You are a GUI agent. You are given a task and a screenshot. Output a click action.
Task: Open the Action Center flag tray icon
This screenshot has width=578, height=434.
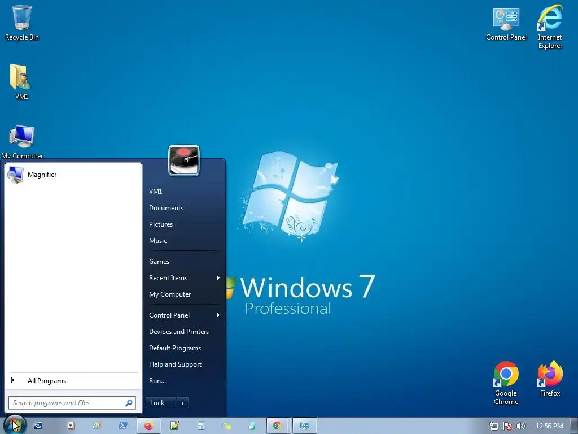[x=507, y=426]
